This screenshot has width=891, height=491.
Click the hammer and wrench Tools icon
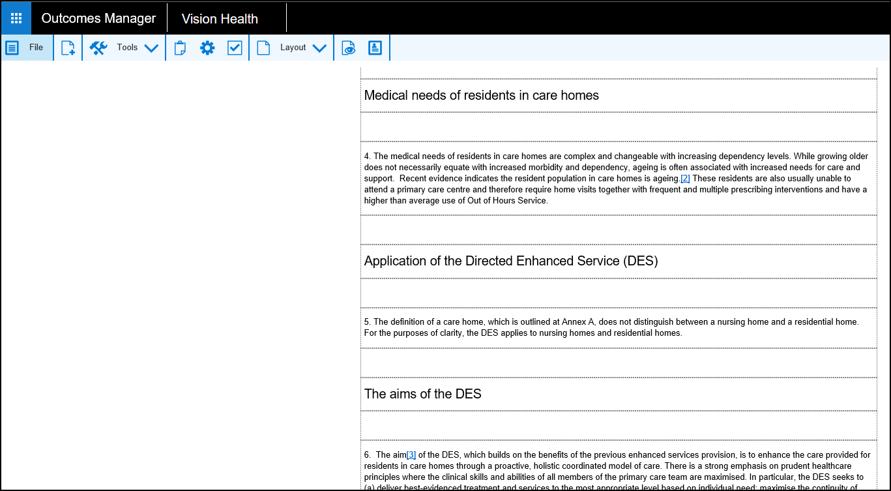pyautogui.click(x=98, y=48)
